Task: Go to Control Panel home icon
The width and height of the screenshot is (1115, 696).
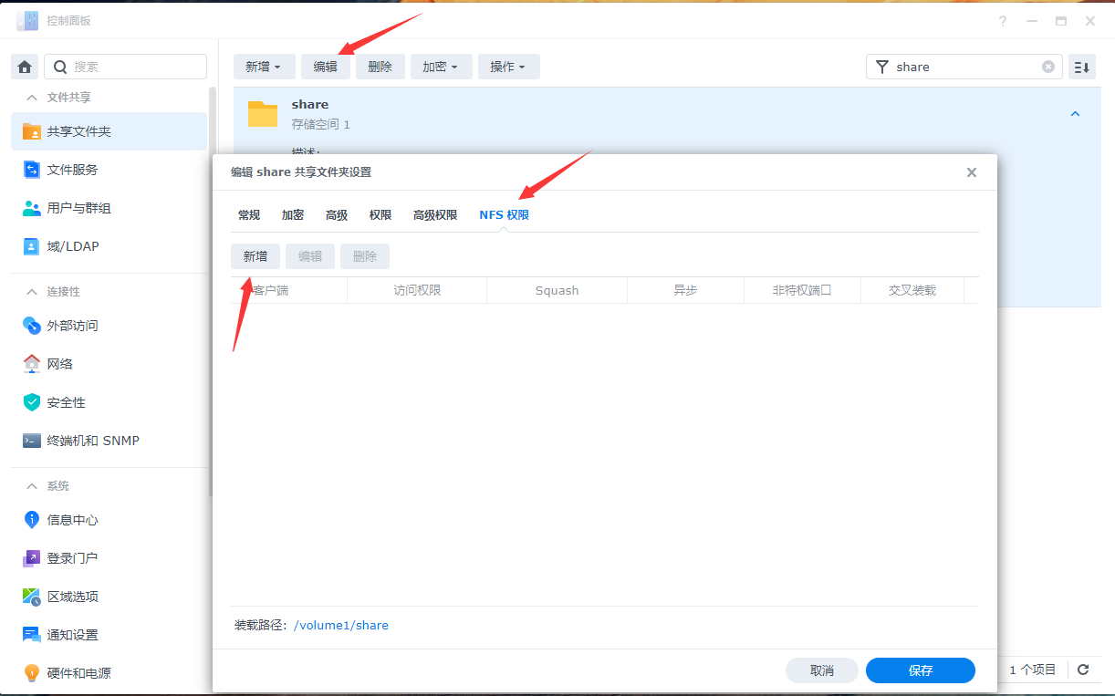Action: click(25, 67)
